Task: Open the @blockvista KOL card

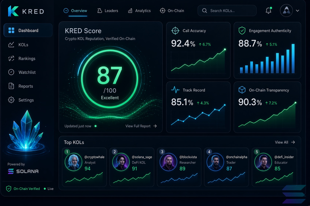Action: 179,167
